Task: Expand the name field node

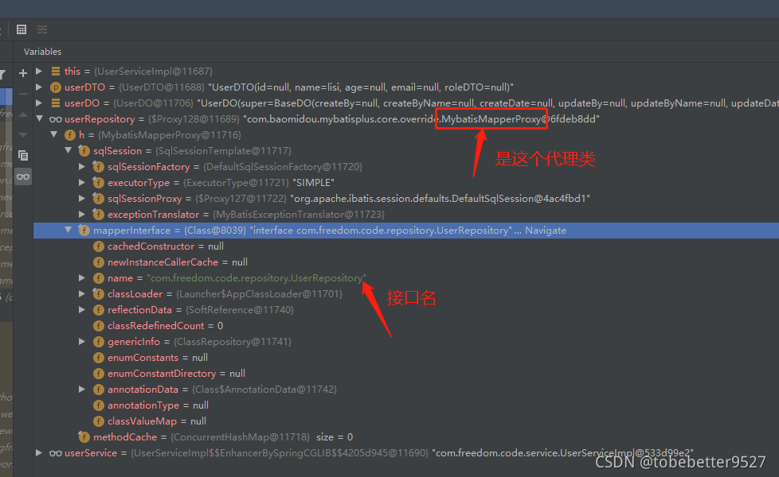Action: tap(82, 278)
